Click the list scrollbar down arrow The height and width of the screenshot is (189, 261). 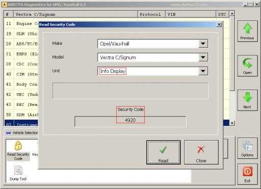coord(232,123)
